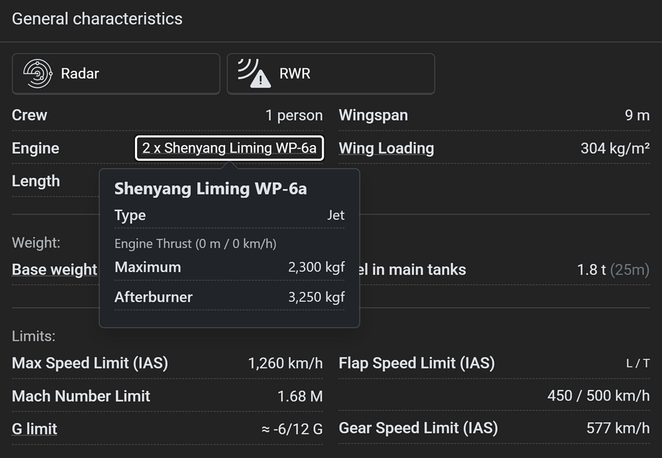Open the RWR details button label
Screen dimensions: 662x458
coord(295,73)
